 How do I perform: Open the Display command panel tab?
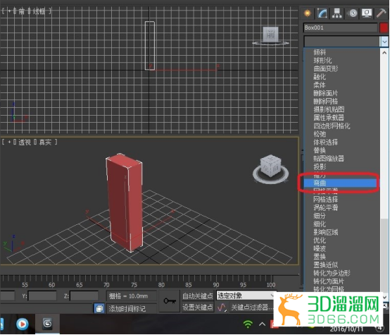pyautogui.click(x=367, y=13)
